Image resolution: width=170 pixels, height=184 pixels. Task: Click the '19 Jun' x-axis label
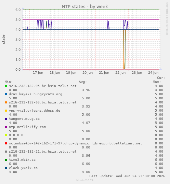point(71,73)
